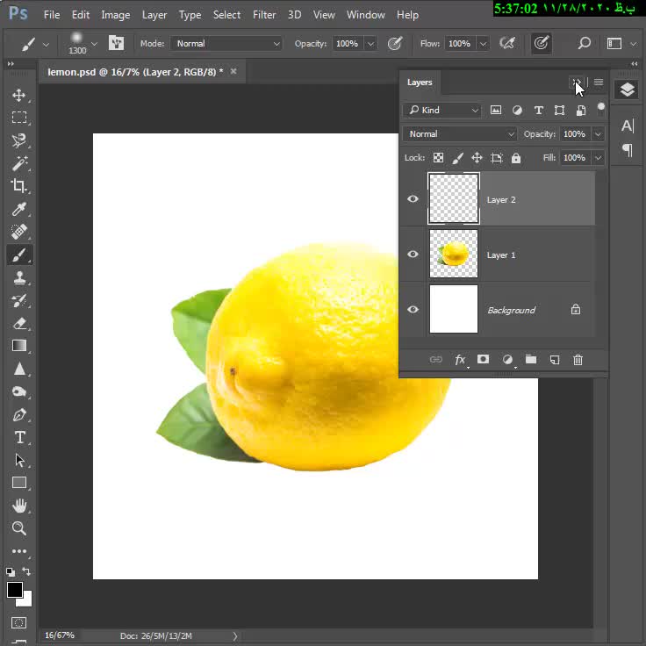This screenshot has height=646, width=646.
Task: Expand the brush Mode dropdown in options bar
Action: (227, 43)
